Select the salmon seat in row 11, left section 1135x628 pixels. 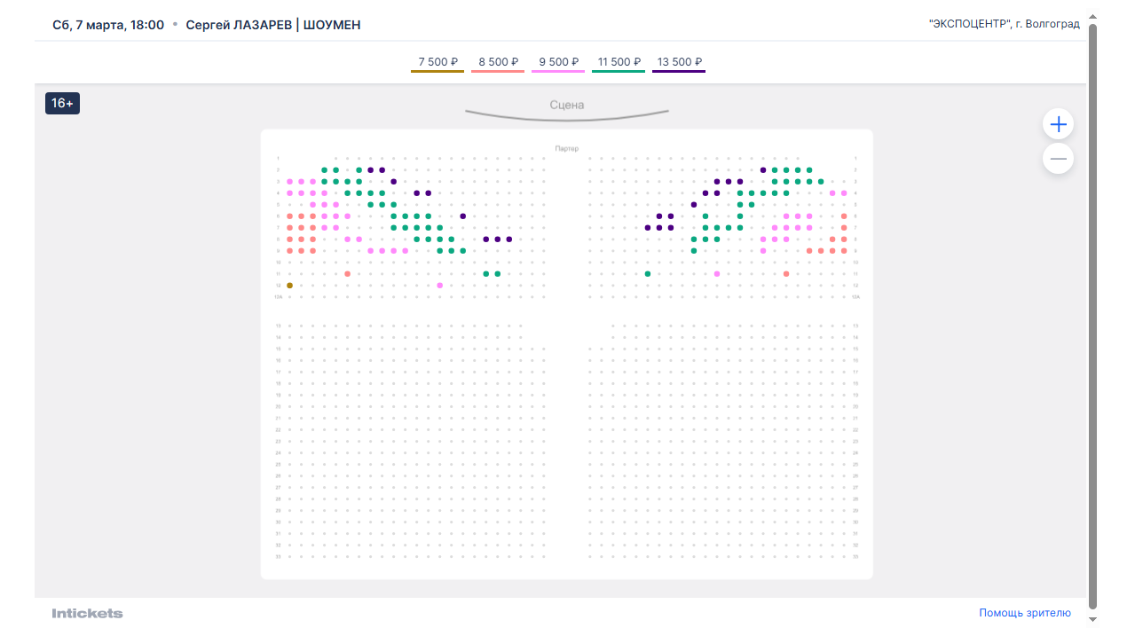(348, 274)
